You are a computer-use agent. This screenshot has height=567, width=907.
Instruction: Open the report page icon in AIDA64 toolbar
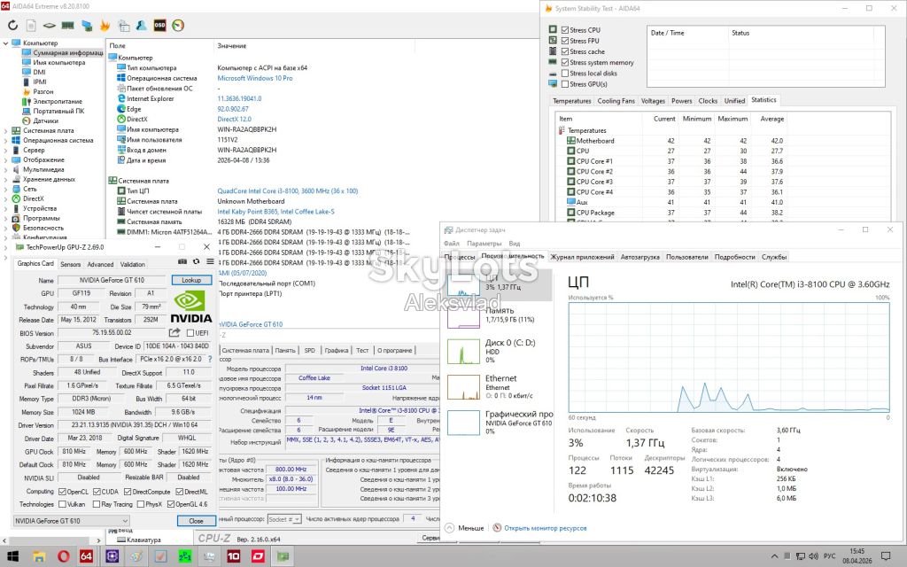(x=31, y=26)
